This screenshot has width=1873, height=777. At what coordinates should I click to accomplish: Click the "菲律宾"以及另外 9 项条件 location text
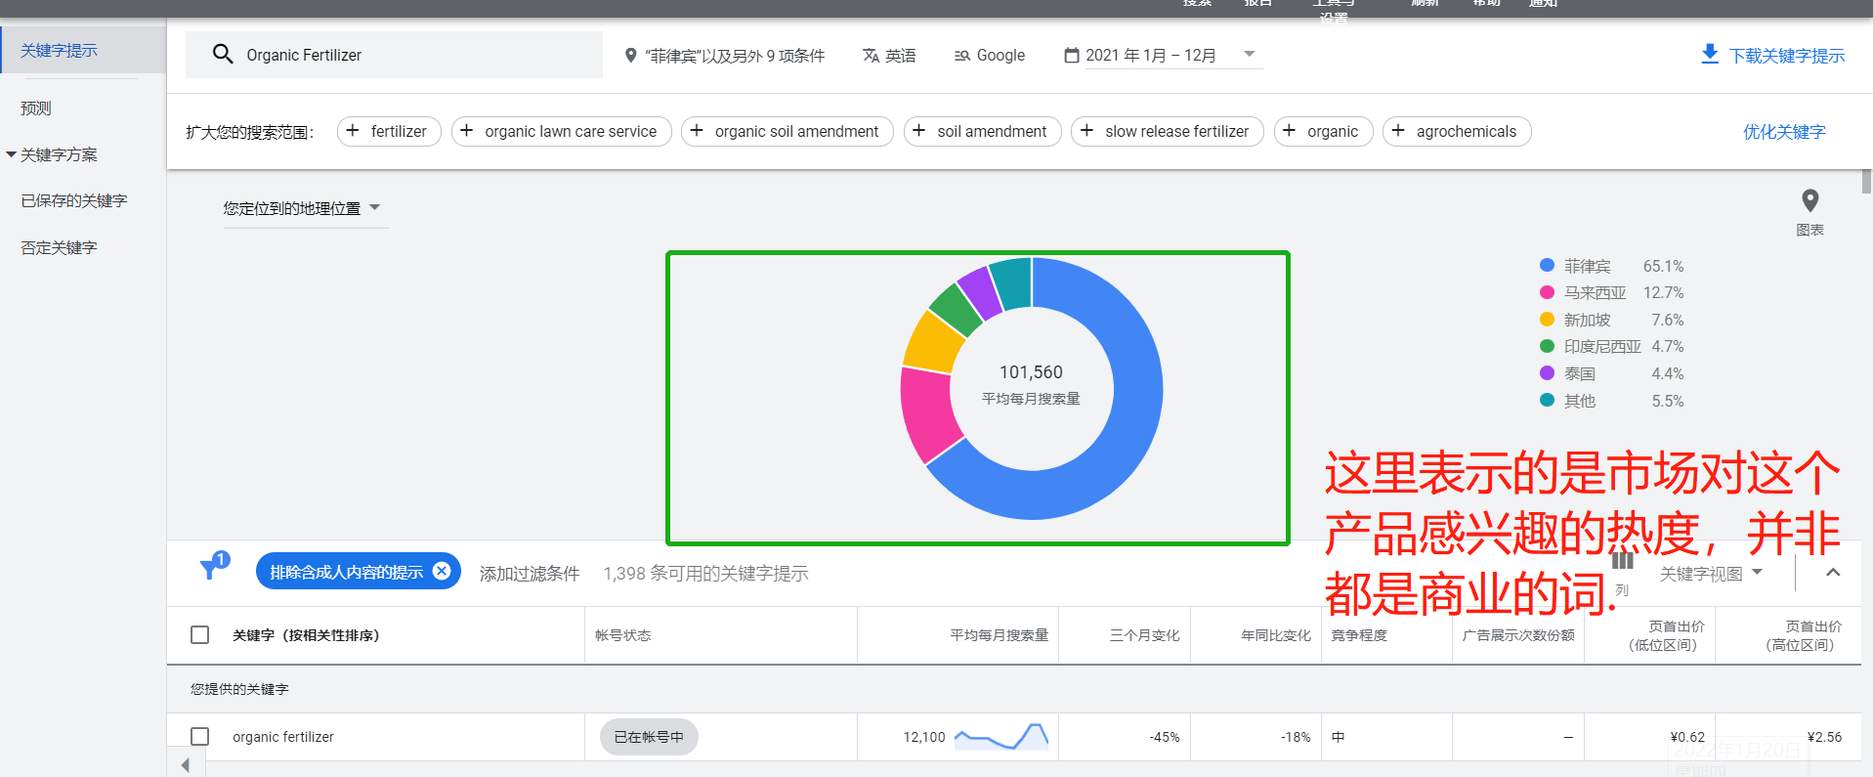(735, 56)
